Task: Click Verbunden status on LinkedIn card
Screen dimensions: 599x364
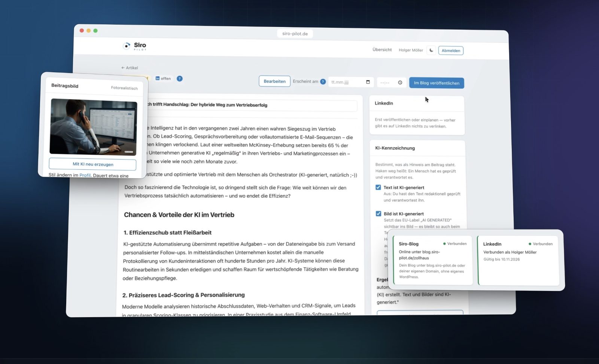Action: tap(540, 244)
